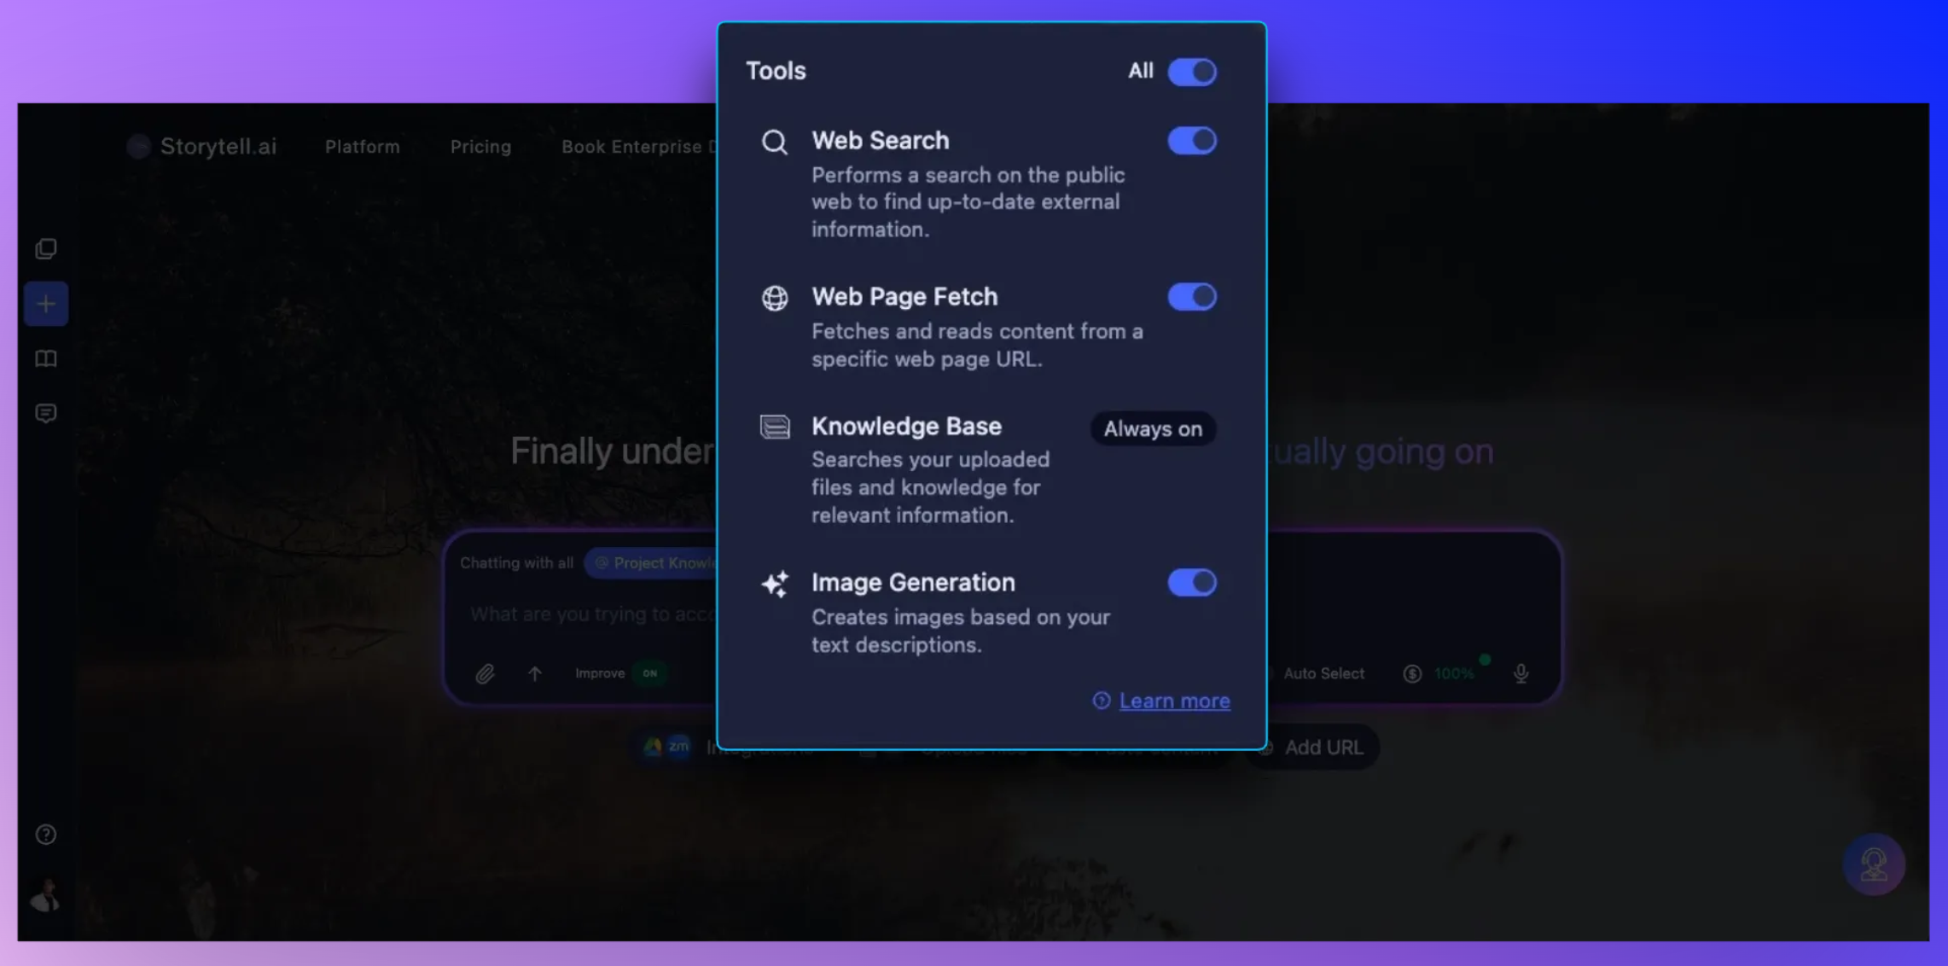Open the book library sidebar icon
The width and height of the screenshot is (1948, 966).
[x=46, y=358]
